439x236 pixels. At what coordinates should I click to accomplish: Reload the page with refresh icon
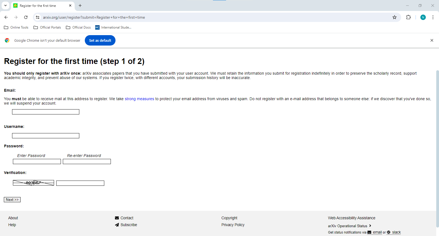pos(26,17)
